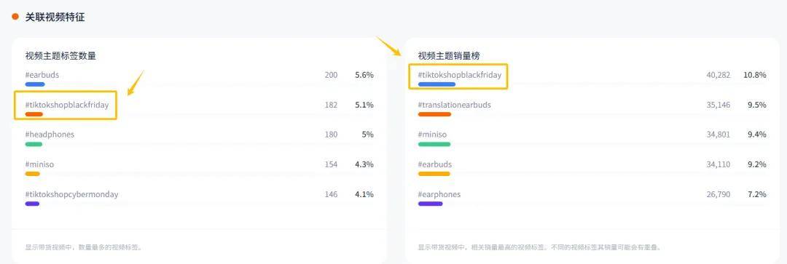
Task: Open the #translationearbuds tag
Action: pyautogui.click(x=454, y=105)
